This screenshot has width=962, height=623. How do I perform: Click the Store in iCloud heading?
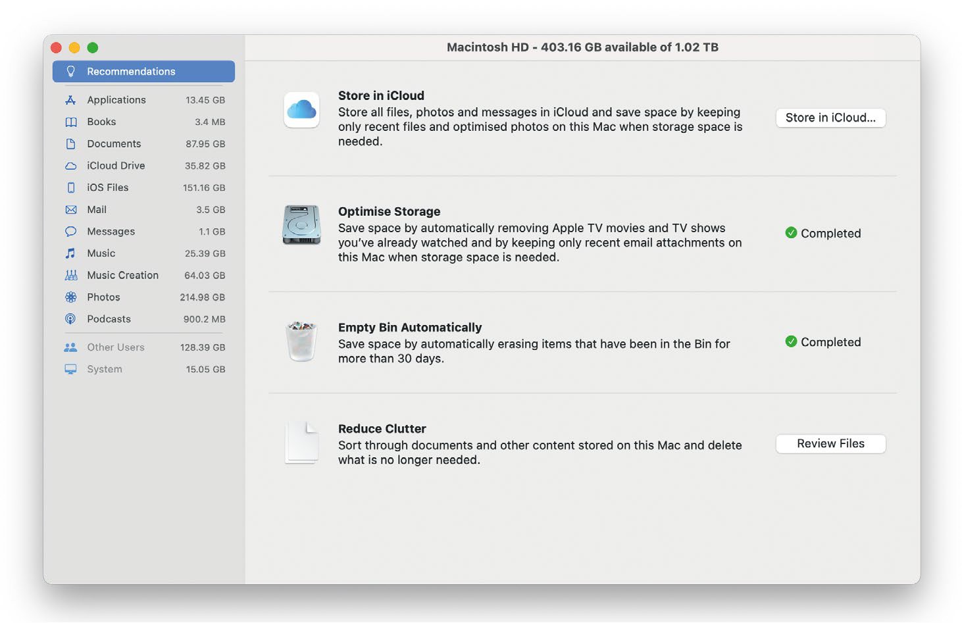[381, 95]
